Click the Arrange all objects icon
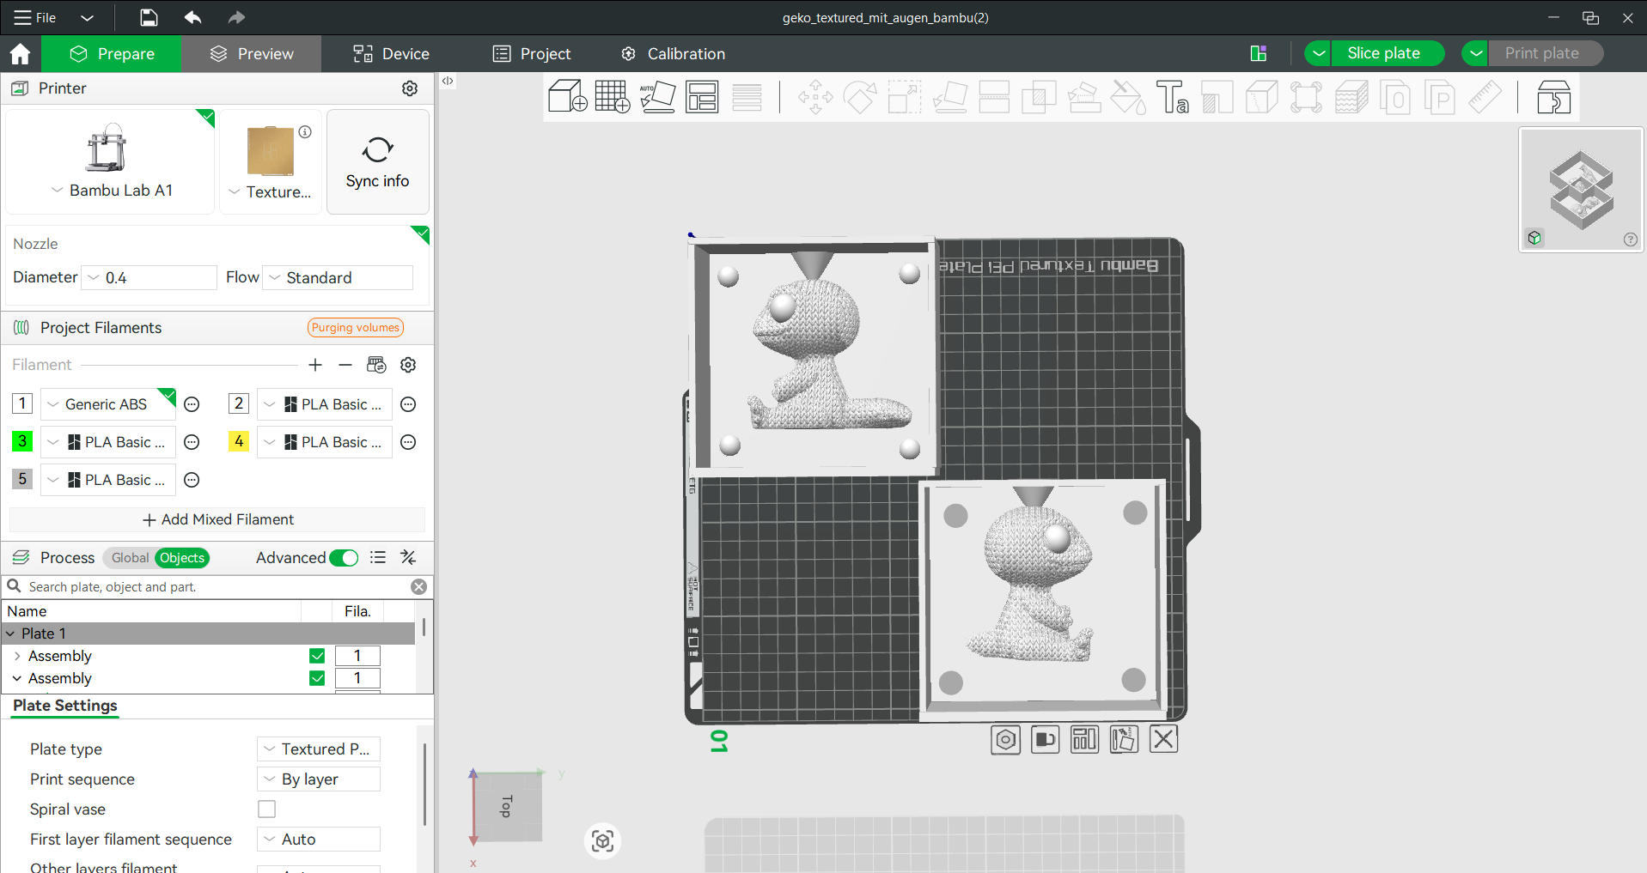Screen dimensions: 1647x873 point(702,97)
